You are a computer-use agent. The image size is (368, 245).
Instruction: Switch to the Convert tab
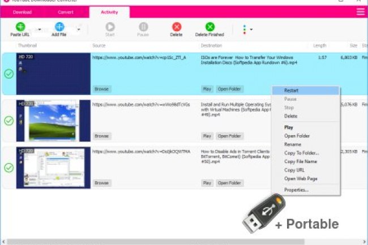pos(65,12)
